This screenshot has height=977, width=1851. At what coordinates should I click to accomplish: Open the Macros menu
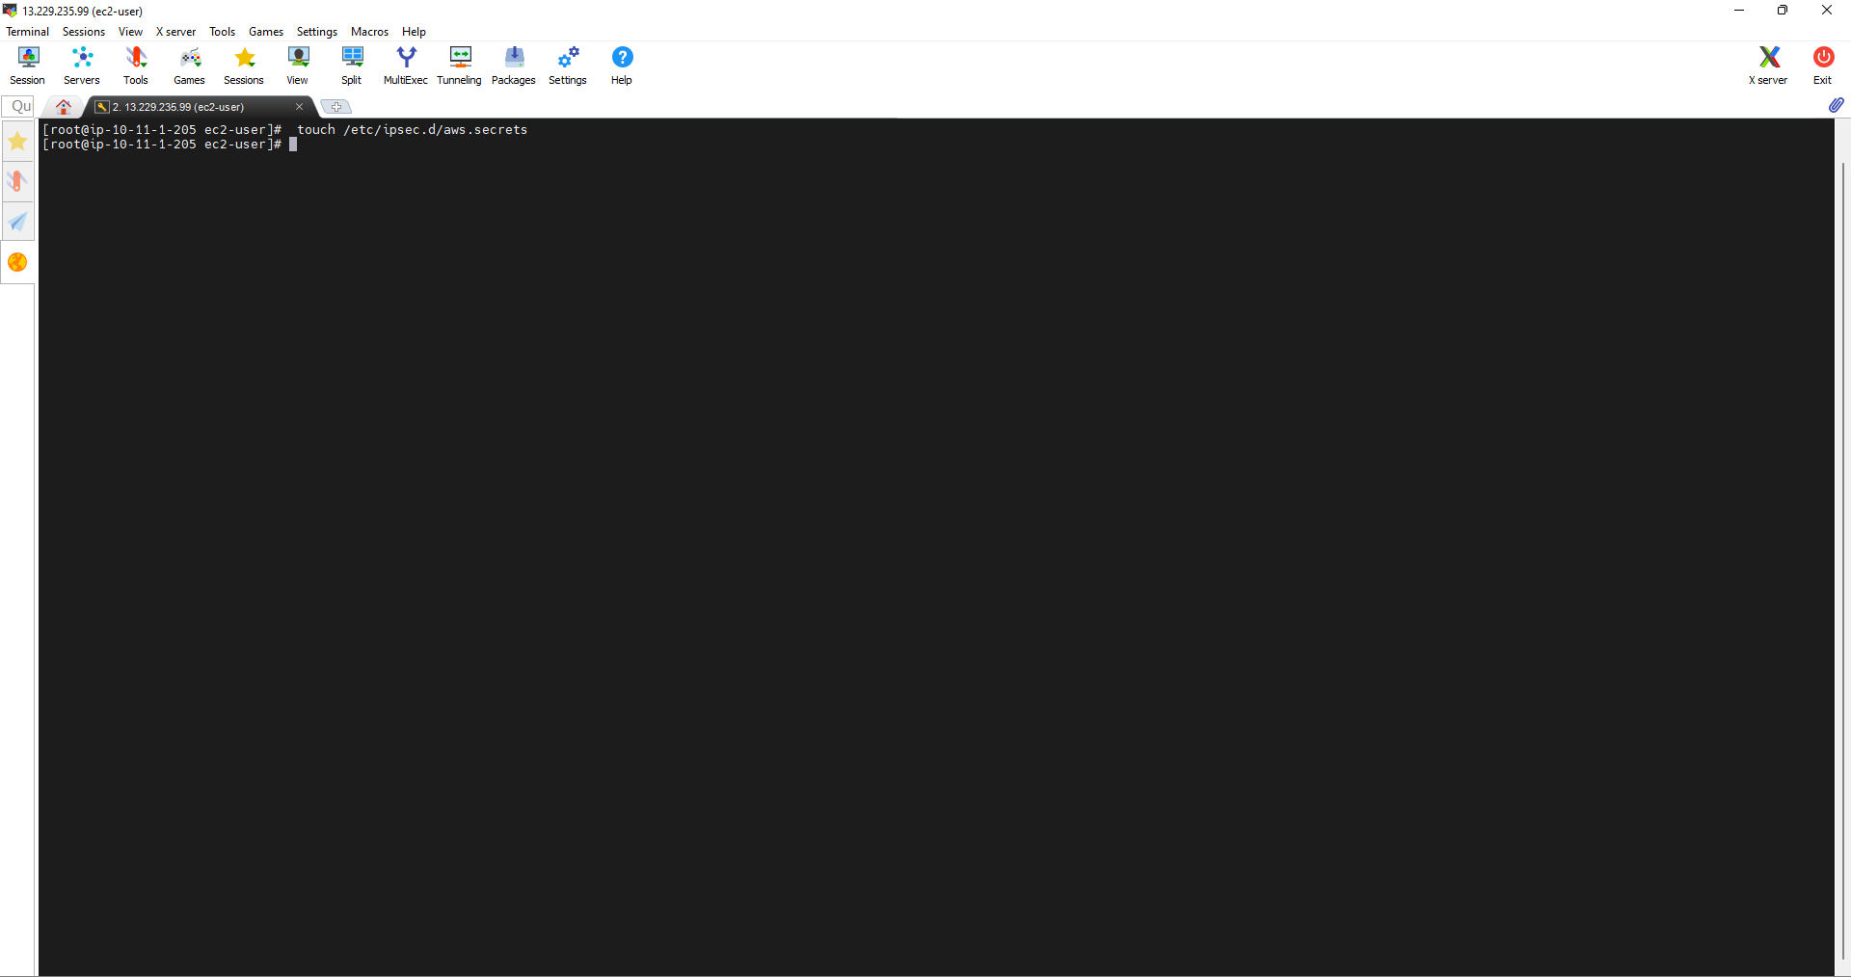click(369, 32)
